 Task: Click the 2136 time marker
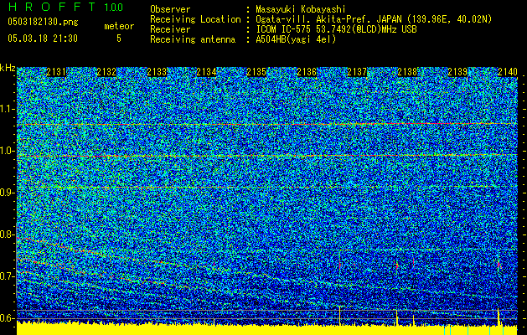coord(307,72)
